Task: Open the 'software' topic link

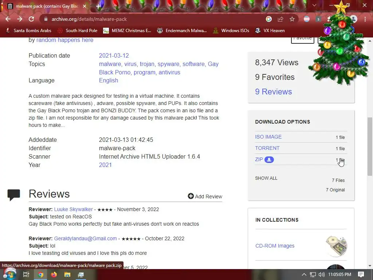Action: coord(193,64)
